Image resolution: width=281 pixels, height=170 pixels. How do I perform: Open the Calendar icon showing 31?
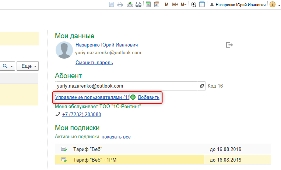pos(157,4)
